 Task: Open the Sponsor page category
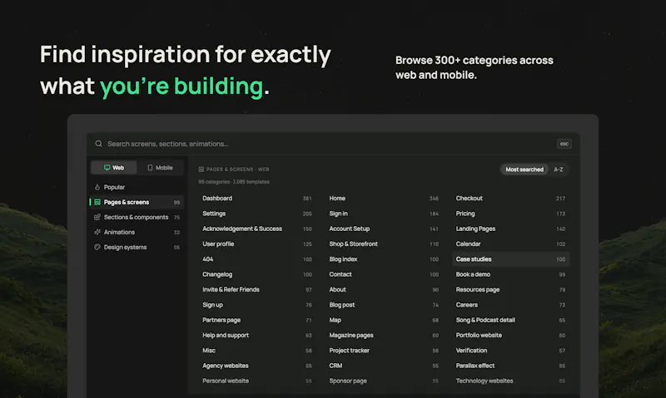pos(384,381)
